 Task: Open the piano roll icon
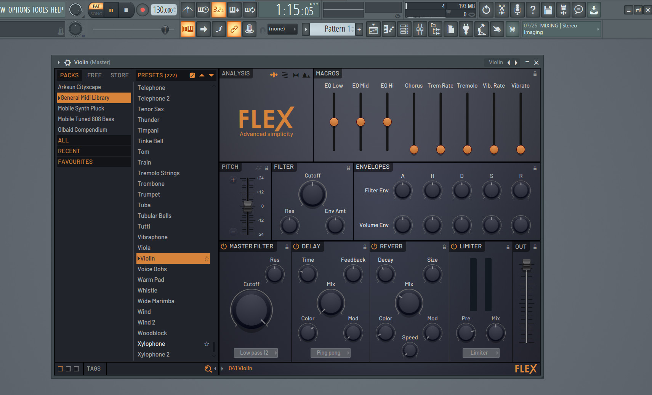click(389, 29)
